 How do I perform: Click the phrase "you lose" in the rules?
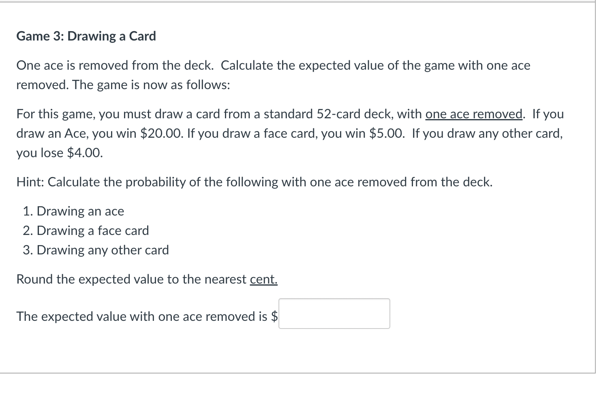[40, 153]
